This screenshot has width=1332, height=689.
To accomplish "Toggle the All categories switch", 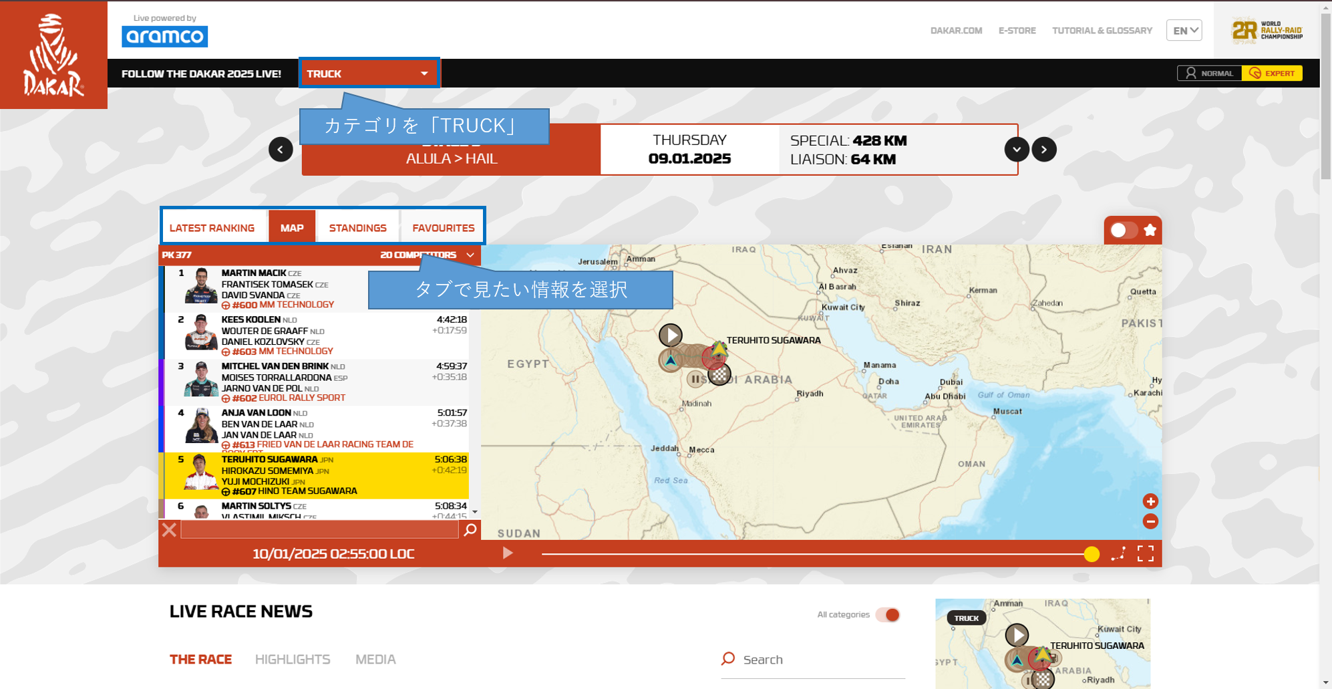I will [888, 615].
